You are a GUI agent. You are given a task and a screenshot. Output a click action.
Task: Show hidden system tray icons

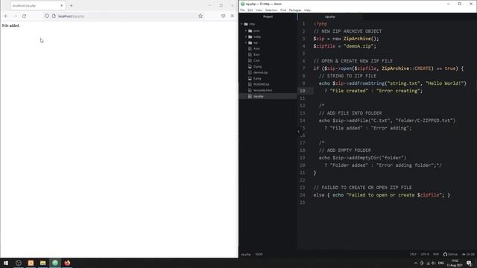(416, 263)
